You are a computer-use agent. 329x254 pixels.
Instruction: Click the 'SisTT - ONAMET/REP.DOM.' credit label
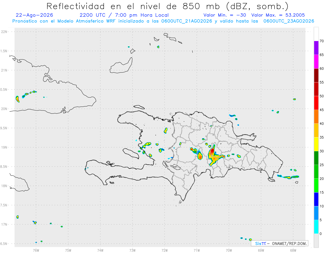click(x=280, y=243)
